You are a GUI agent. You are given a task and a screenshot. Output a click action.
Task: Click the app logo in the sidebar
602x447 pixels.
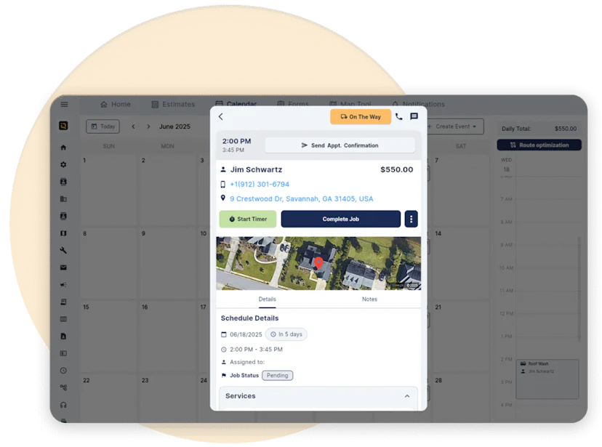click(x=63, y=126)
